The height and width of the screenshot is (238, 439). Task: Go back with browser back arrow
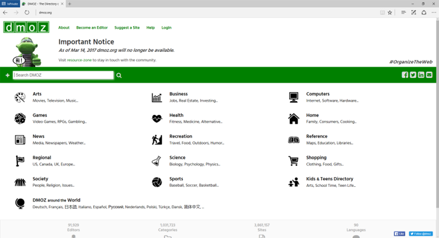click(5, 12)
